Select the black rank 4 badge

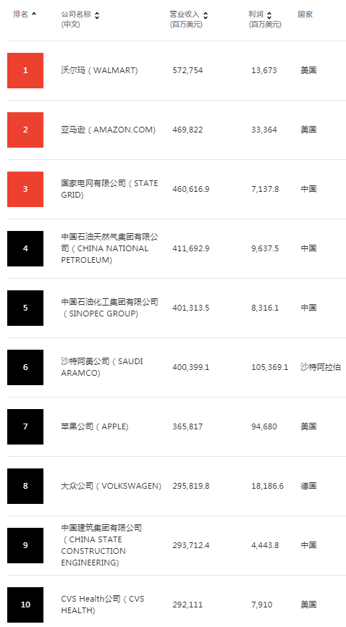25,248
